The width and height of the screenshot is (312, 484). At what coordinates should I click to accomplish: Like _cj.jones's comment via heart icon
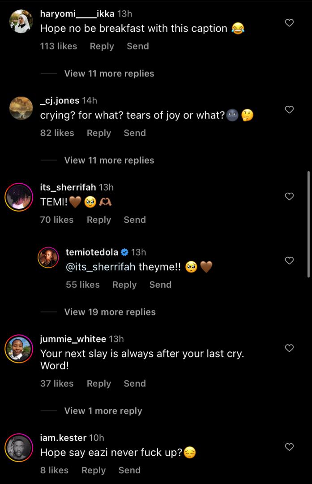[x=289, y=109]
